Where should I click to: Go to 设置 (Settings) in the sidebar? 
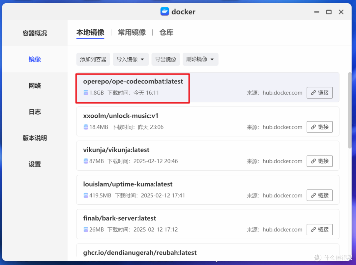pos(35,164)
